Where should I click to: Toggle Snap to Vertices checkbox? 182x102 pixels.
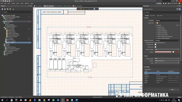pos(156,29)
